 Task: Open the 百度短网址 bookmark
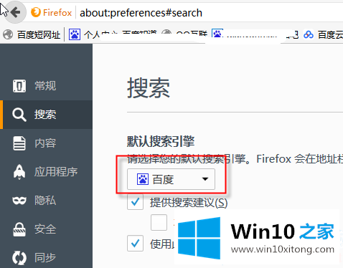(x=32, y=34)
